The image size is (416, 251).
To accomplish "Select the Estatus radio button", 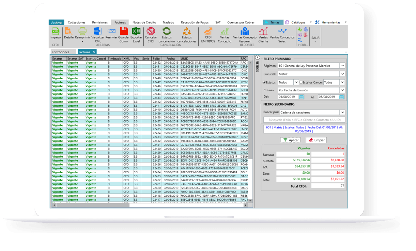I will coord(264,82).
